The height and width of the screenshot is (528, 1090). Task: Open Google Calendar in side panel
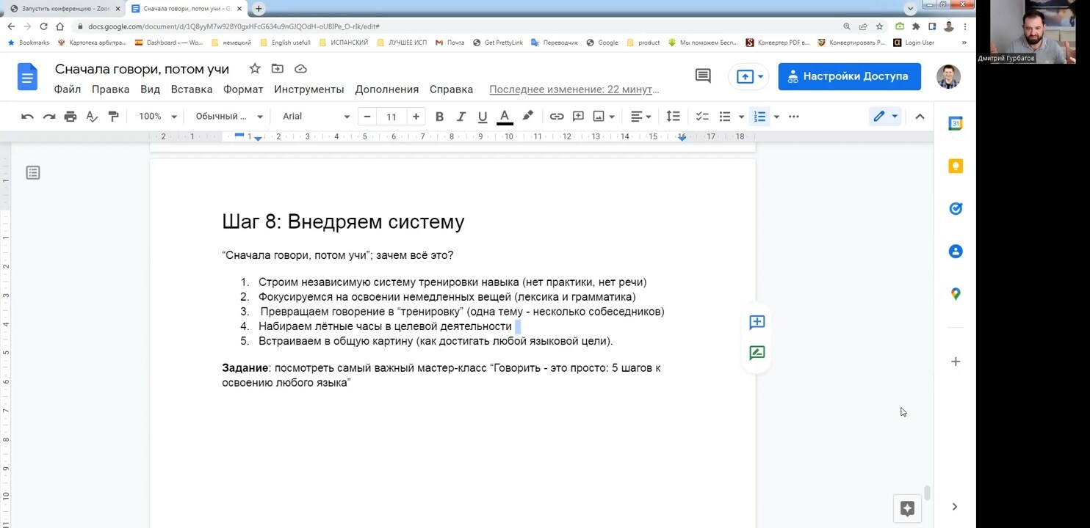click(x=956, y=124)
